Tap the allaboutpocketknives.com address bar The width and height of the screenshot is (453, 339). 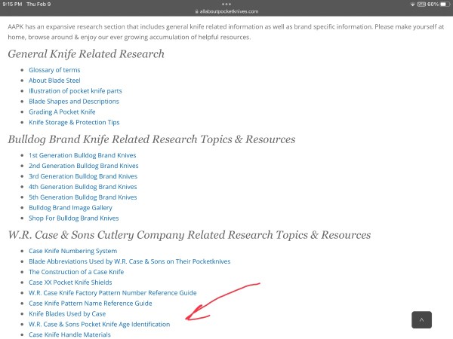(226, 11)
